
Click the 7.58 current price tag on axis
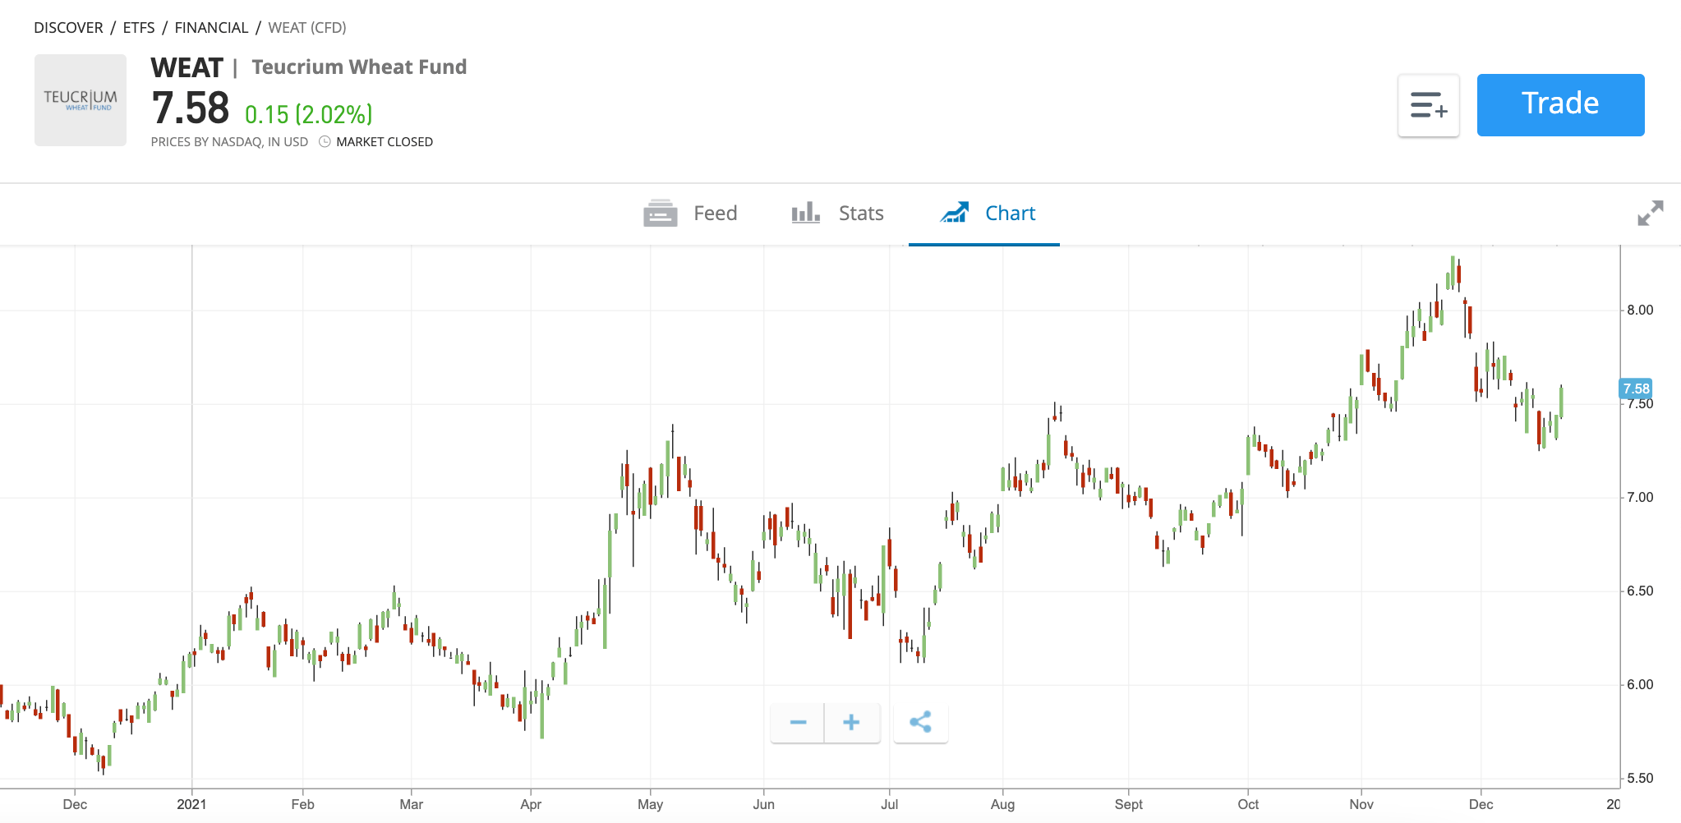(1636, 389)
